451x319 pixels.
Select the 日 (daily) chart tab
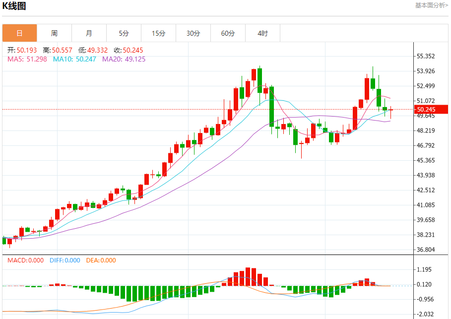19,33
